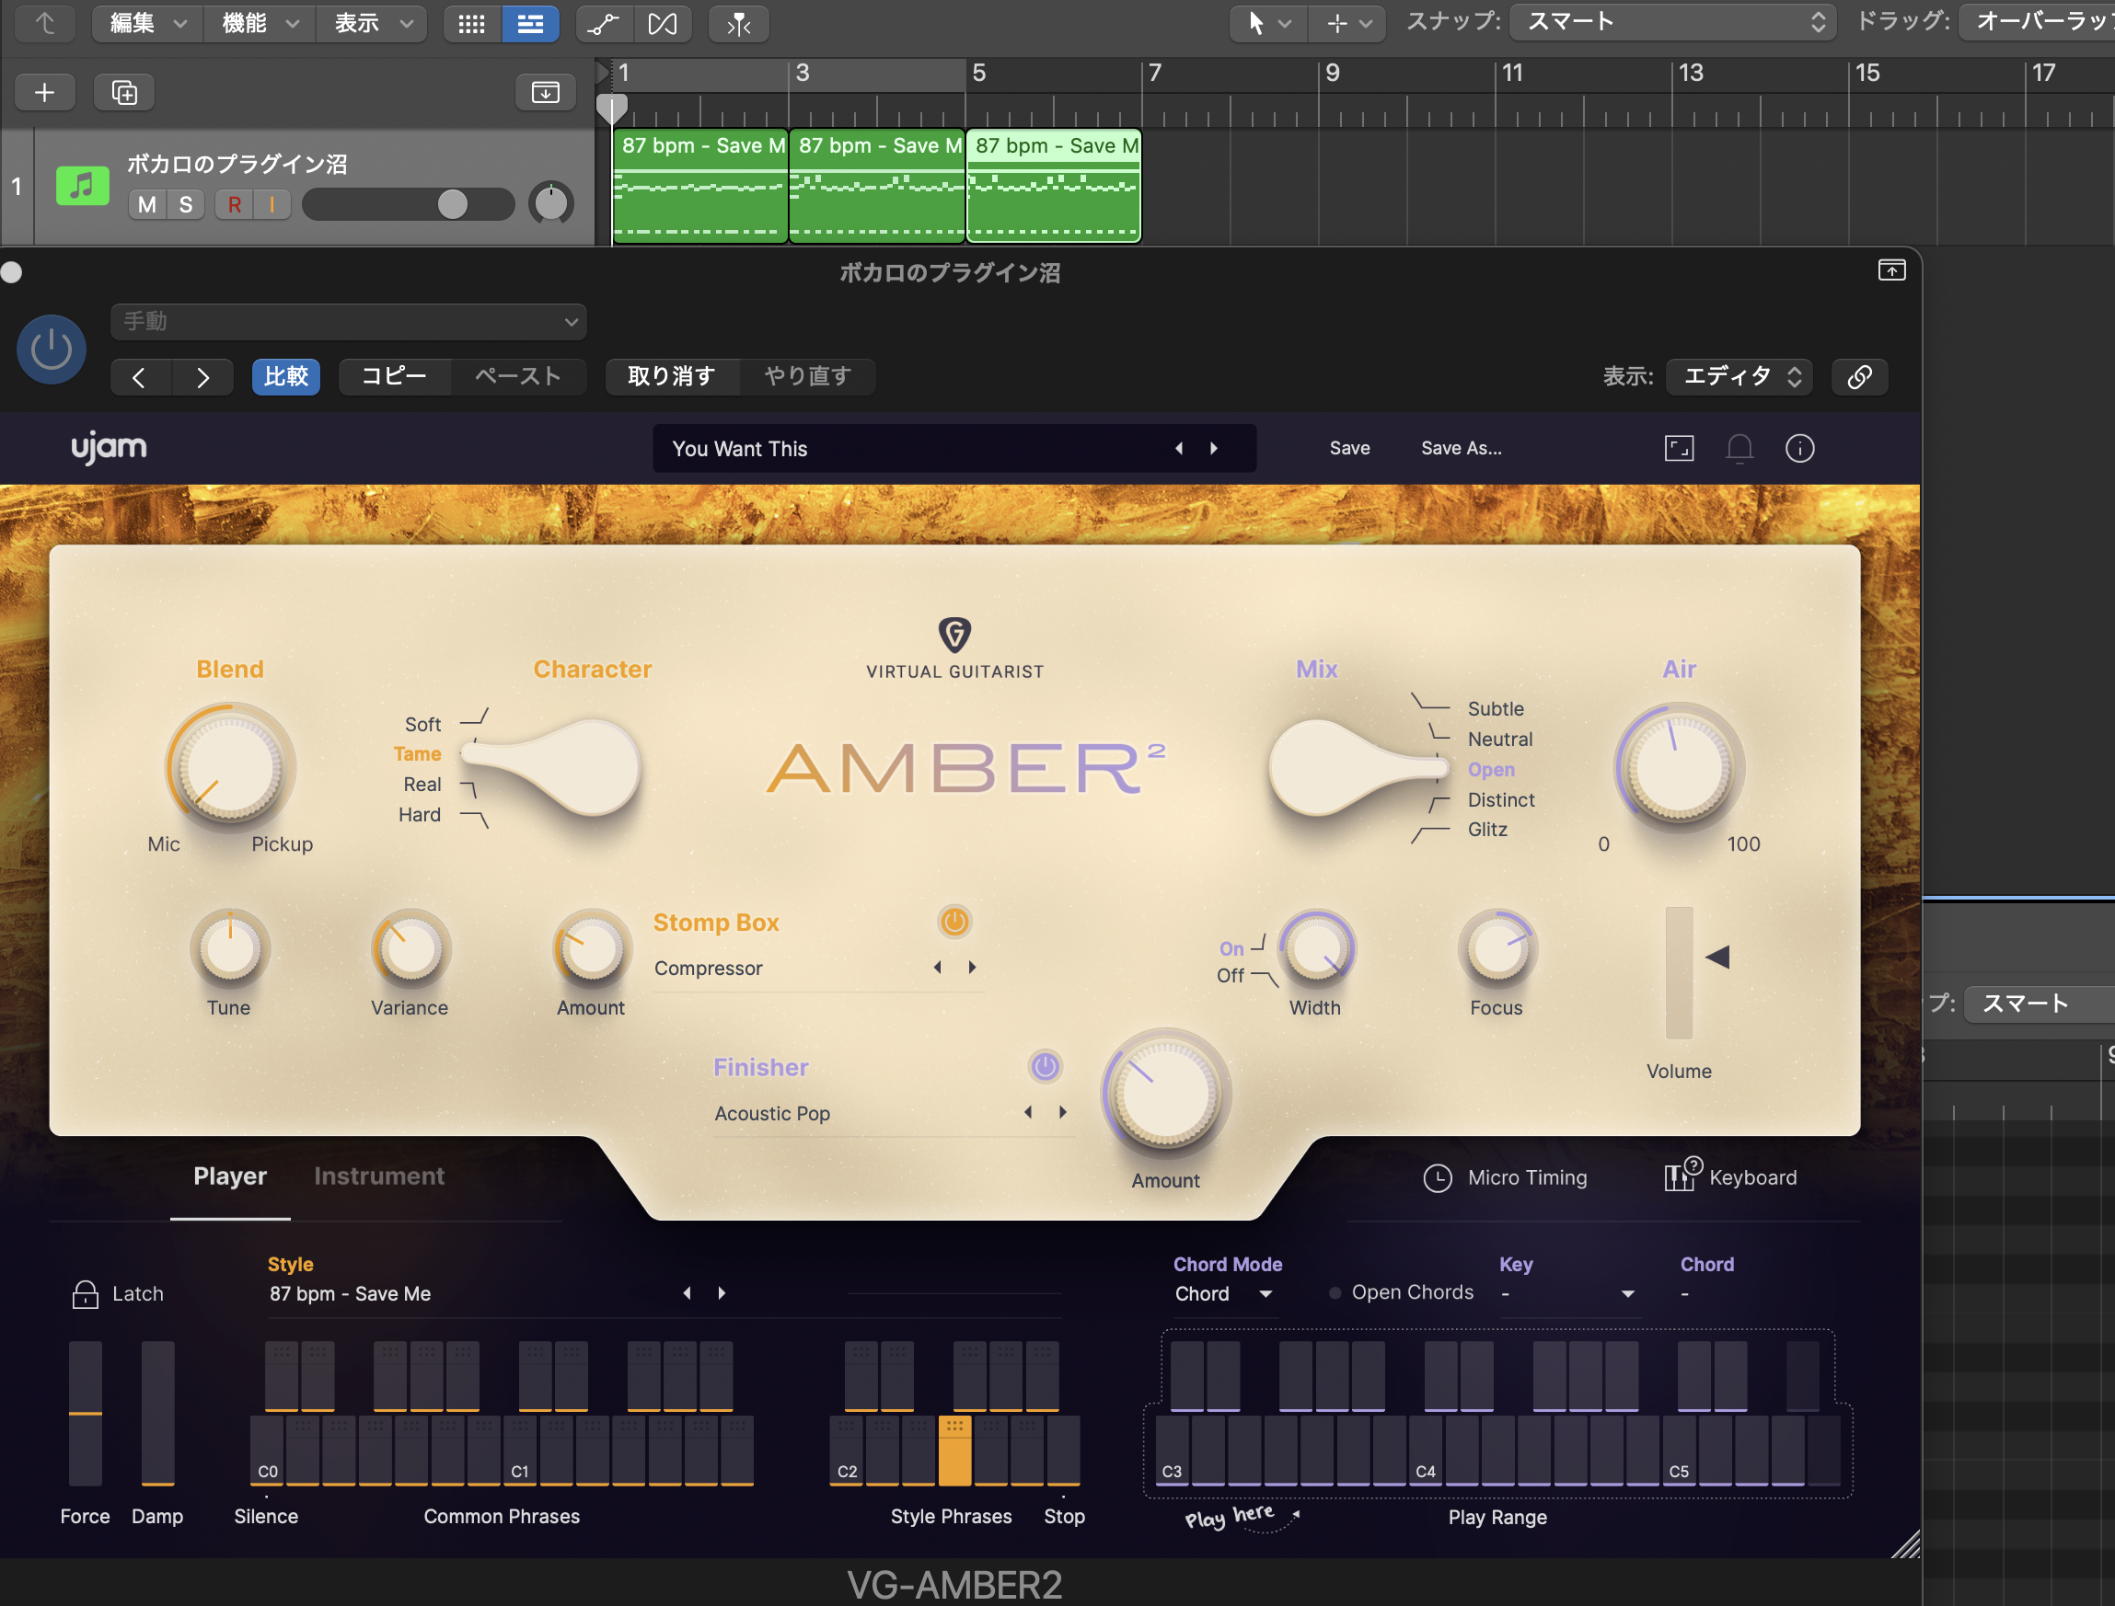
Task: Switch to the Instrument tab
Action: (379, 1176)
